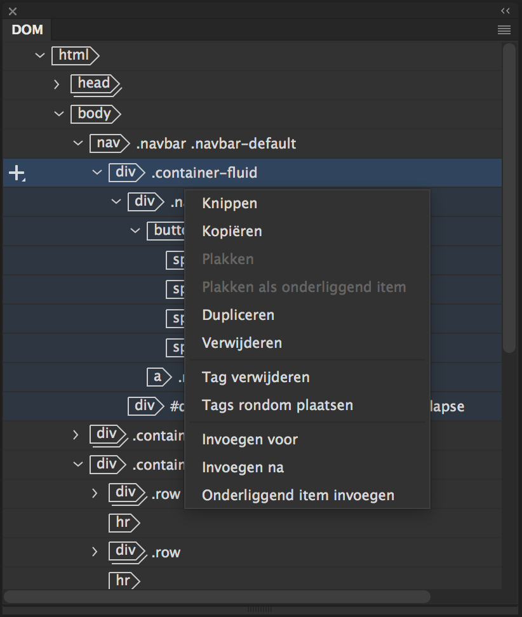Select the head tag element
The height and width of the screenshot is (617, 522).
[94, 83]
